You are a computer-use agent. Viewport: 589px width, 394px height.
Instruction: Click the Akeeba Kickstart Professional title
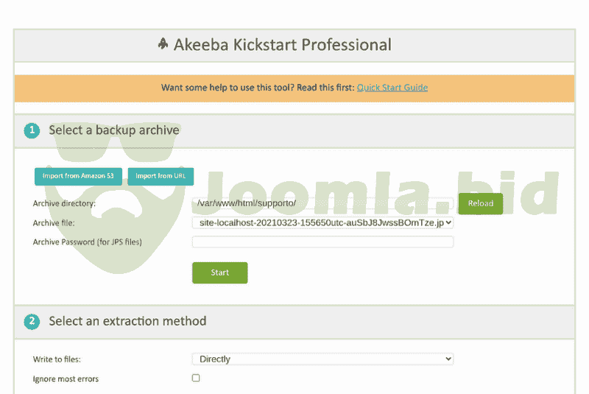pos(282,45)
